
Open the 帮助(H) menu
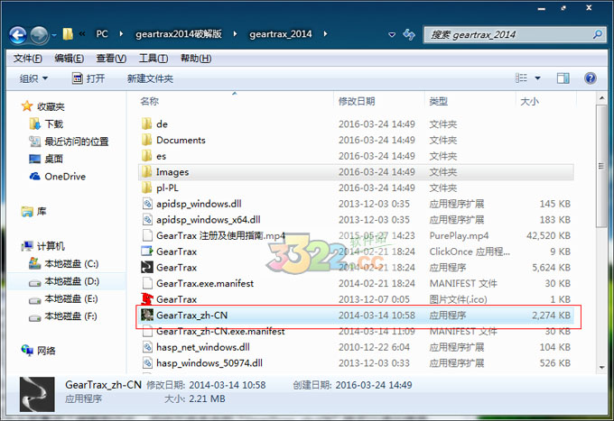[x=196, y=59]
